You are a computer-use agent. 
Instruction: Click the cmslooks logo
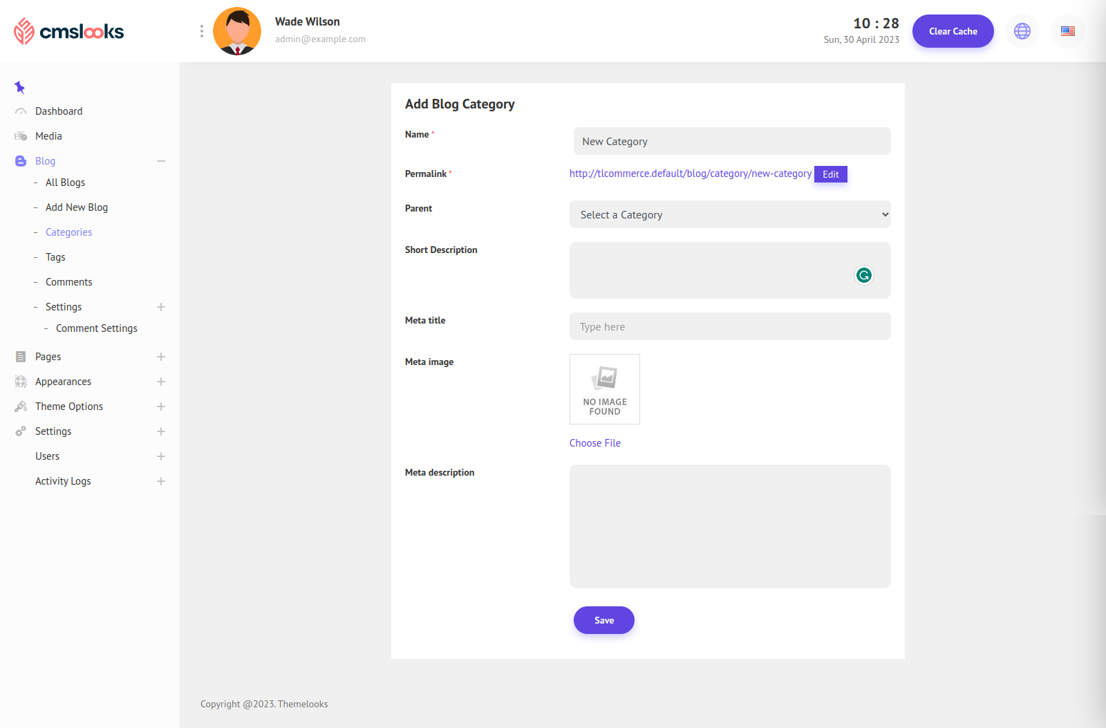(x=69, y=31)
